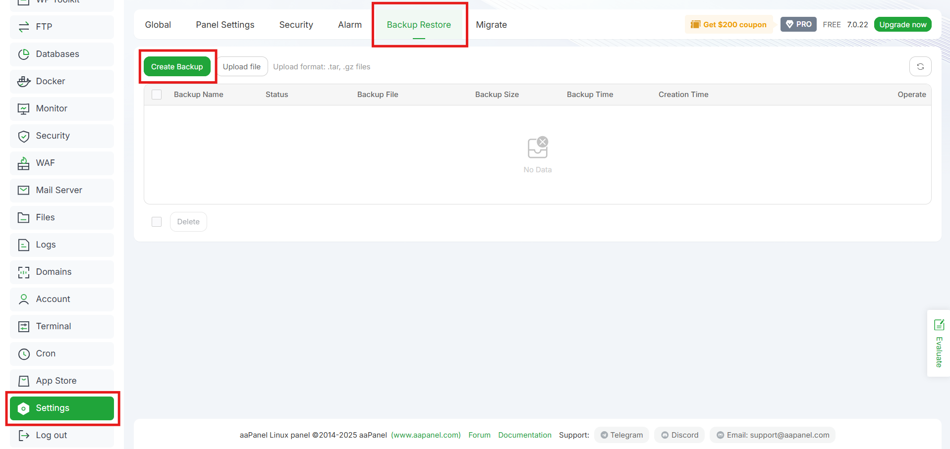The height and width of the screenshot is (449, 950).
Task: Refresh the backup list
Action: (920, 66)
